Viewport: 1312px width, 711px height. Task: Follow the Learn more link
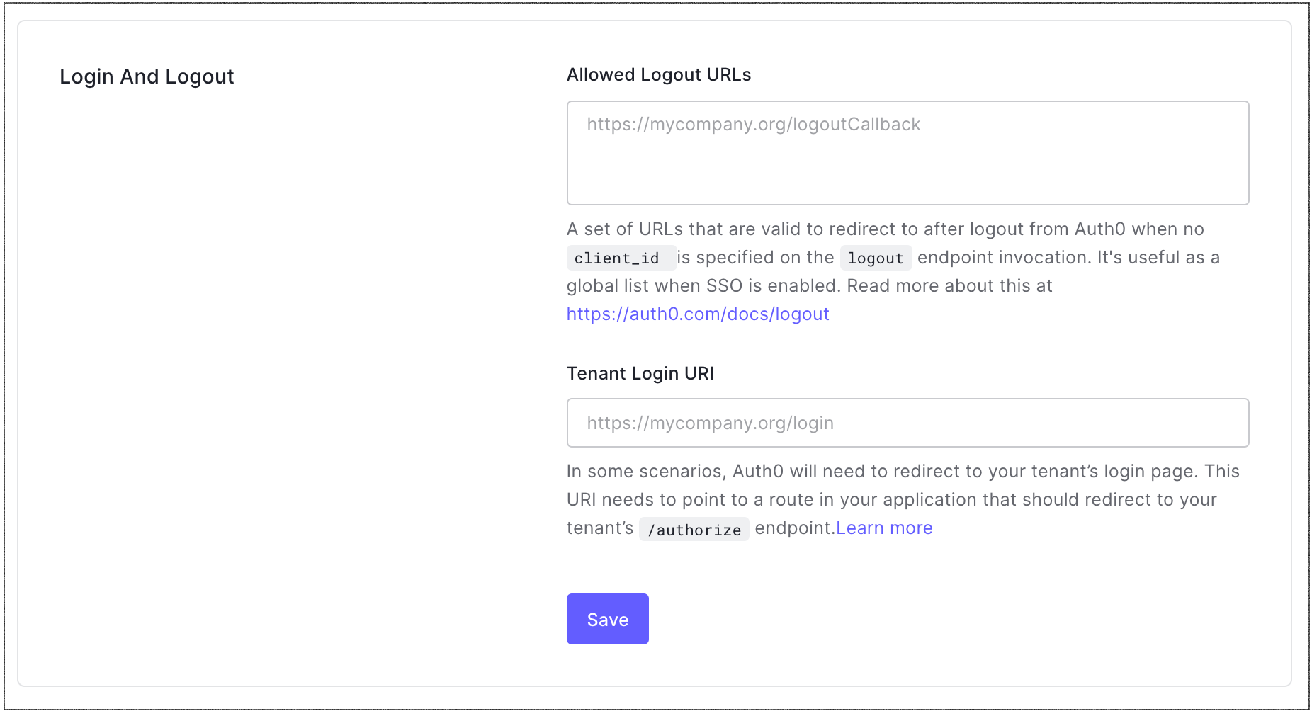884,528
